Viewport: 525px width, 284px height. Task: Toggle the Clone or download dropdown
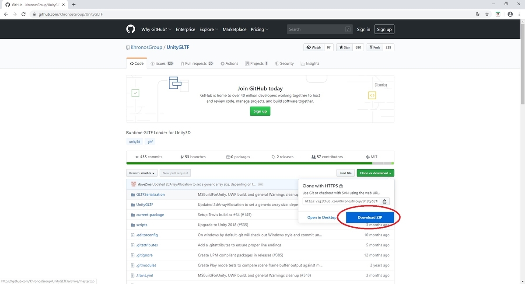pos(375,173)
